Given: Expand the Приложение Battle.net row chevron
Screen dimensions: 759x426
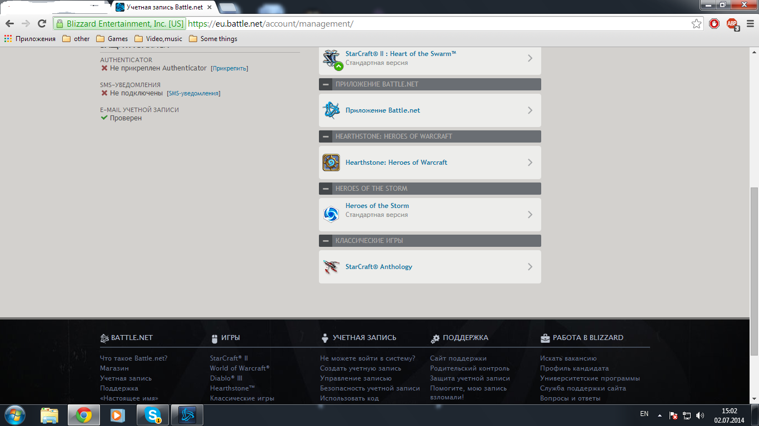Looking at the screenshot, I should click(x=530, y=110).
